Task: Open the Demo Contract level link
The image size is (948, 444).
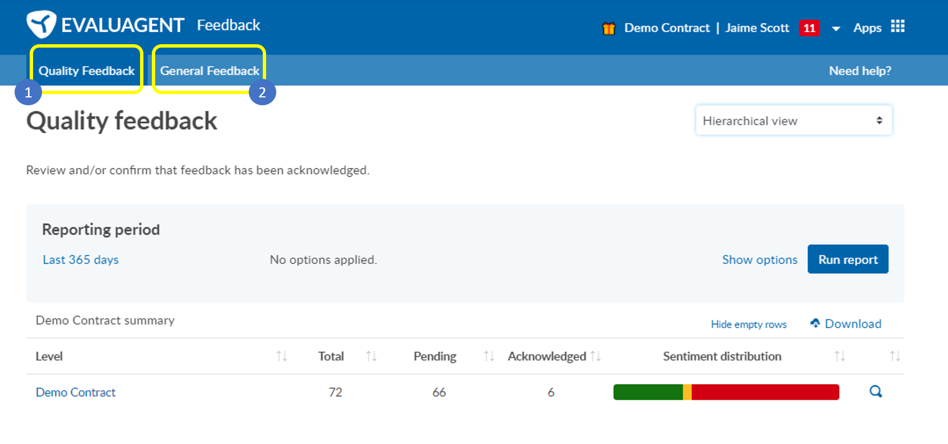Action: (76, 392)
